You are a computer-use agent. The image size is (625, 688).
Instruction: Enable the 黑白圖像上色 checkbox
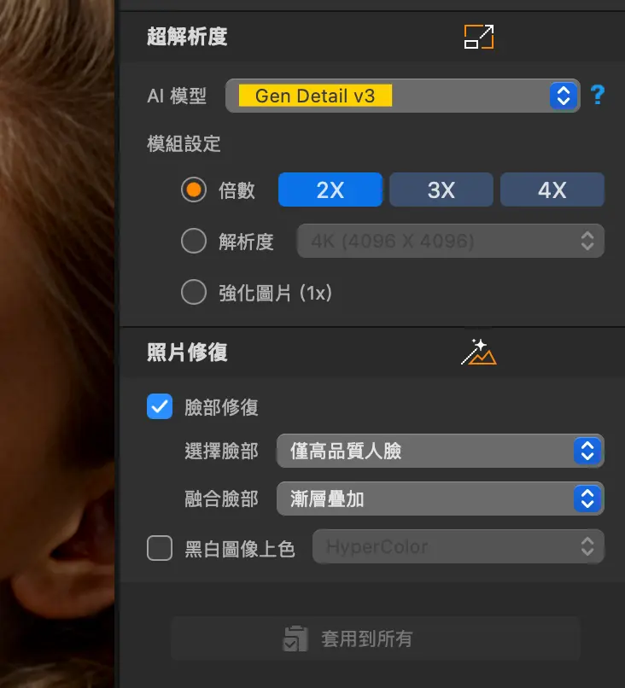pyautogui.click(x=160, y=548)
